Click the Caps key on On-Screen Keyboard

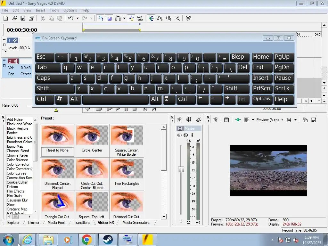pyautogui.click(x=52, y=78)
